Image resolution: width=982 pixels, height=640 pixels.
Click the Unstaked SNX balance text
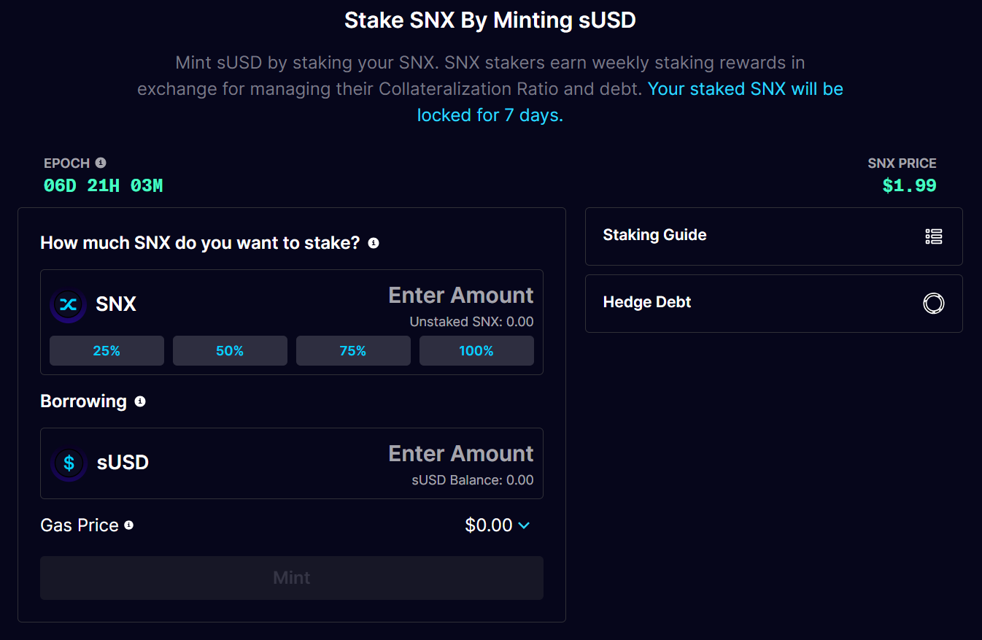(471, 322)
